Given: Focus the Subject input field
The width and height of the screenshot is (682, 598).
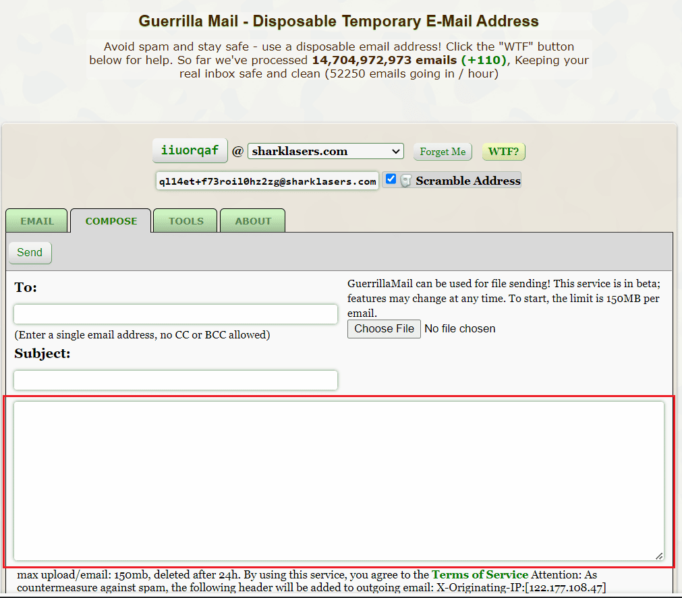Looking at the screenshot, I should point(175,380).
